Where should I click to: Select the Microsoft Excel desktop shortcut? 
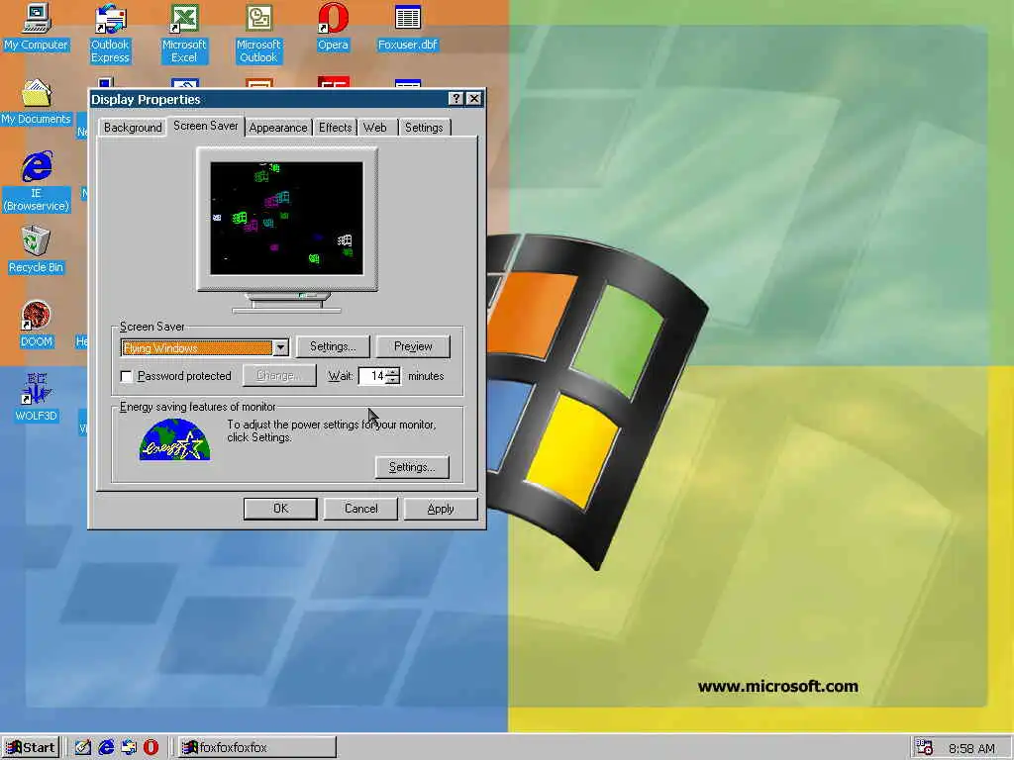click(184, 34)
